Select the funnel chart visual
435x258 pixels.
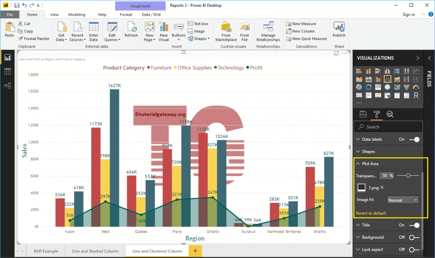pos(406,87)
